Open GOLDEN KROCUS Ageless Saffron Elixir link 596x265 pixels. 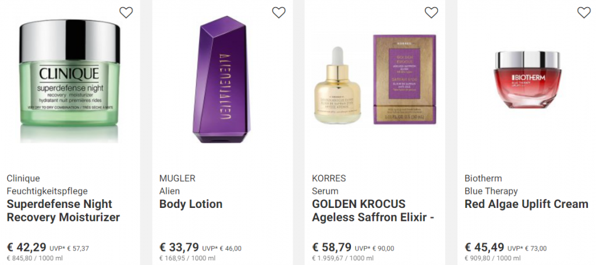[x=373, y=211]
